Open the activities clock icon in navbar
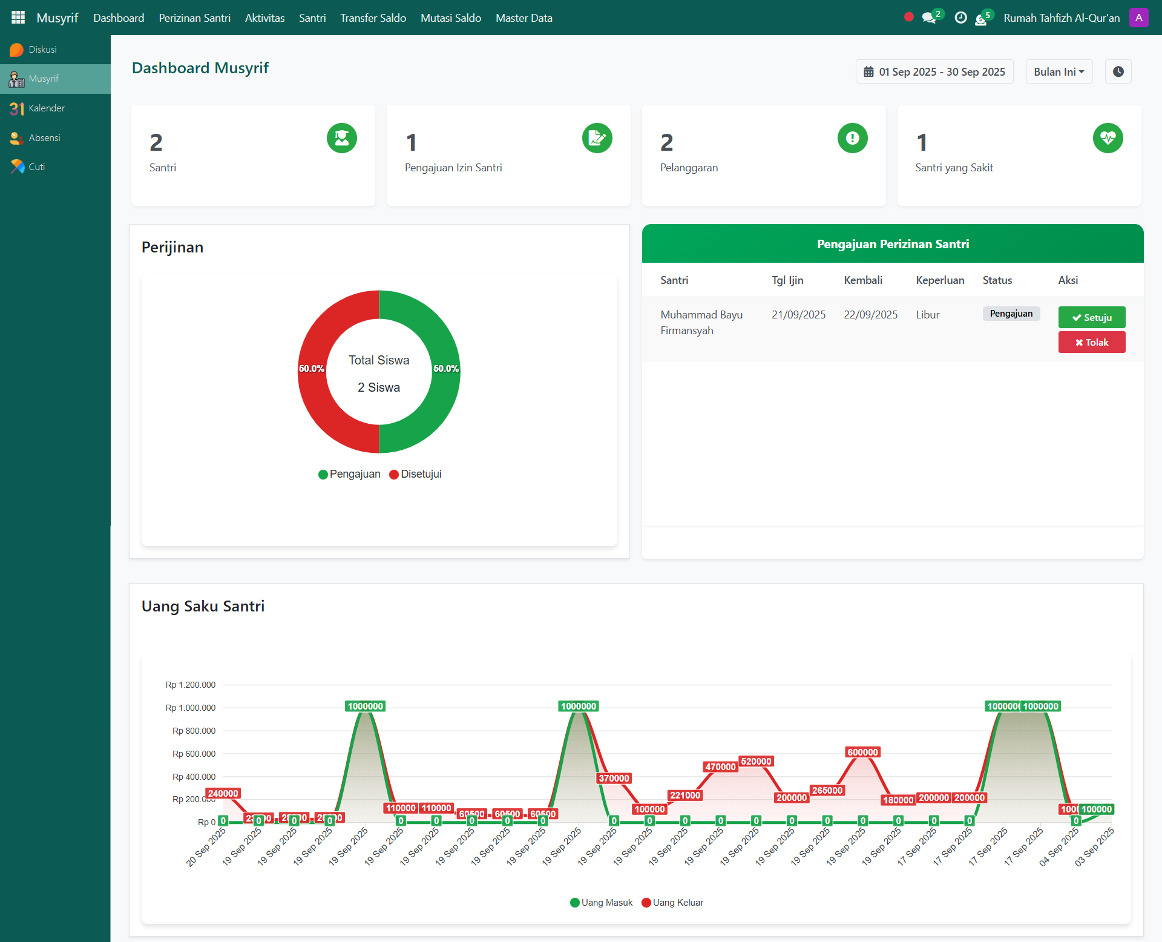This screenshot has height=942, width=1162. point(960,18)
